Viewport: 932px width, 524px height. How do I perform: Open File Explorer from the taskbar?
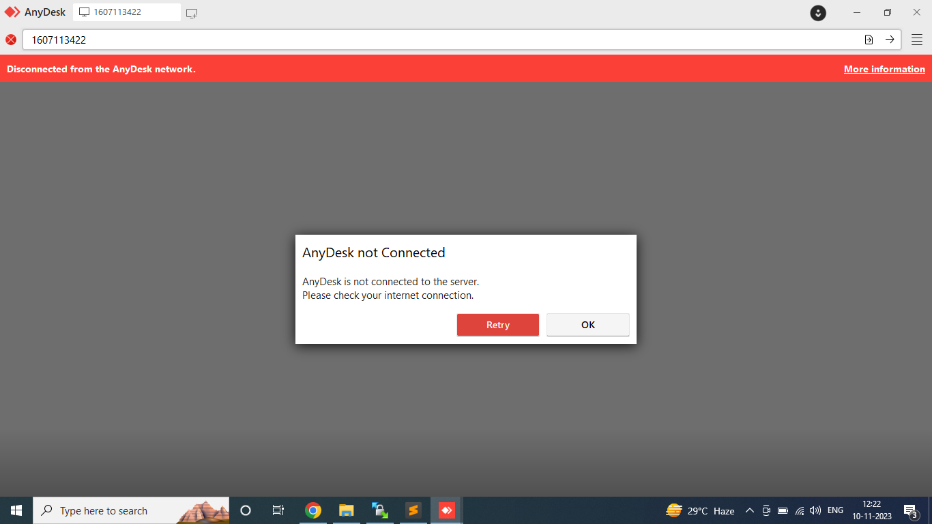347,510
